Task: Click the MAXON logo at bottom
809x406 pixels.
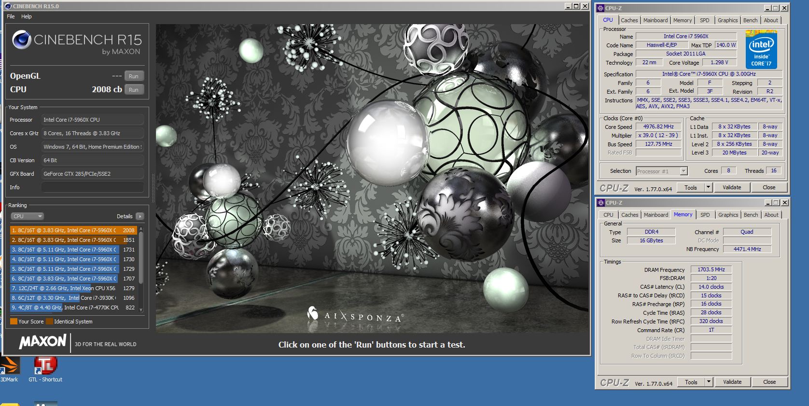Action: click(42, 342)
